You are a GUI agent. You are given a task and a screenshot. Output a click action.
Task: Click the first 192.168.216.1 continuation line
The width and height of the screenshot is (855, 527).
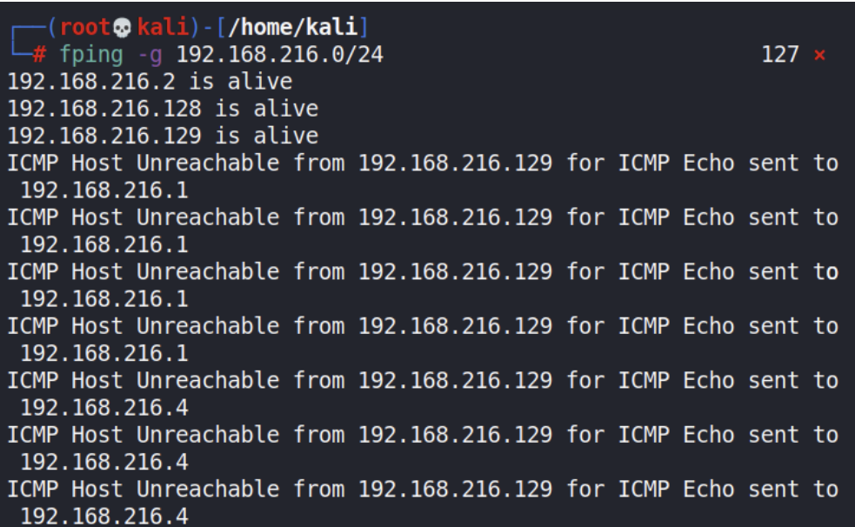point(104,190)
